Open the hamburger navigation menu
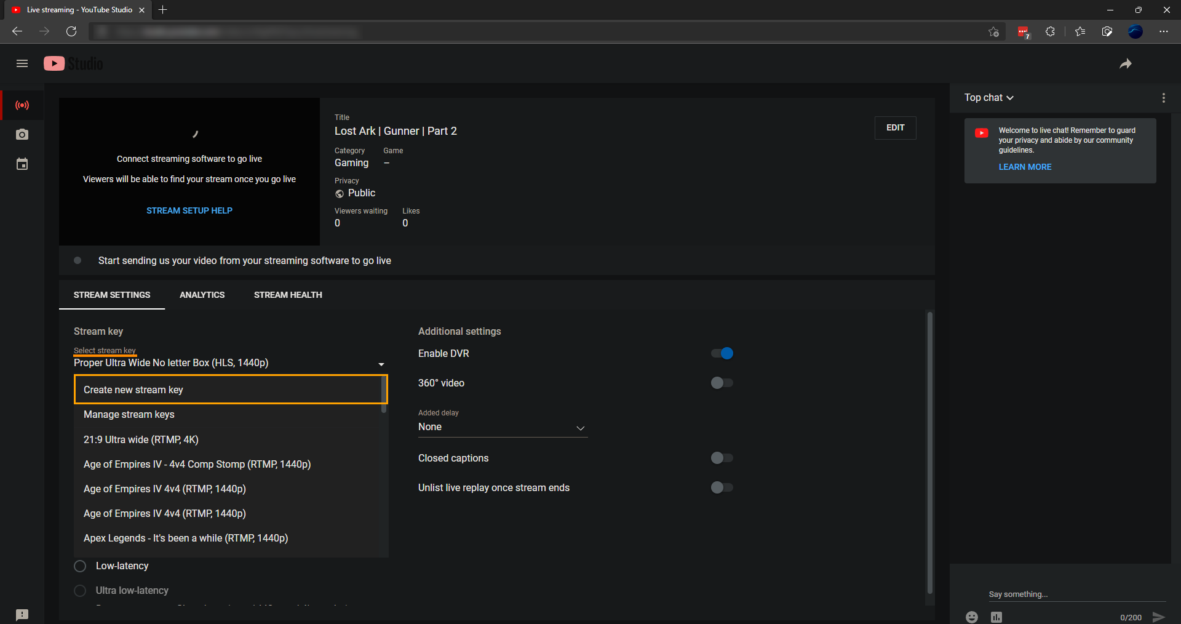Viewport: 1181px width, 624px height. (22, 63)
